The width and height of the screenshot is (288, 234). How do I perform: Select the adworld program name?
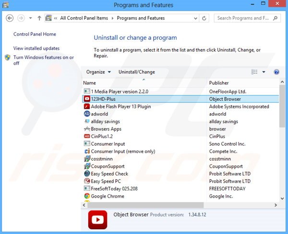(x=99, y=114)
